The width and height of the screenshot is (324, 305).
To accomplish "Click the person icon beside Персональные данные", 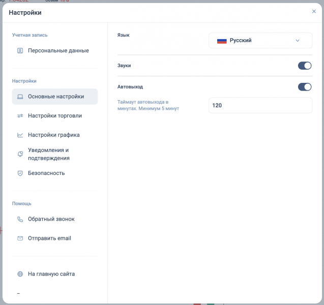I will click(x=20, y=51).
